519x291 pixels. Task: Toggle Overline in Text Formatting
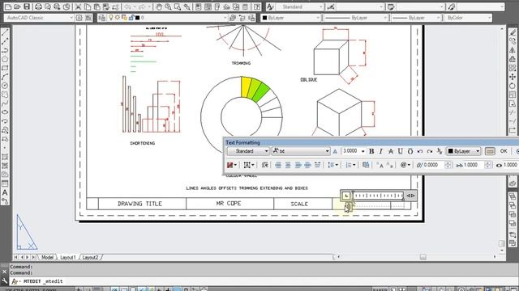click(410, 151)
